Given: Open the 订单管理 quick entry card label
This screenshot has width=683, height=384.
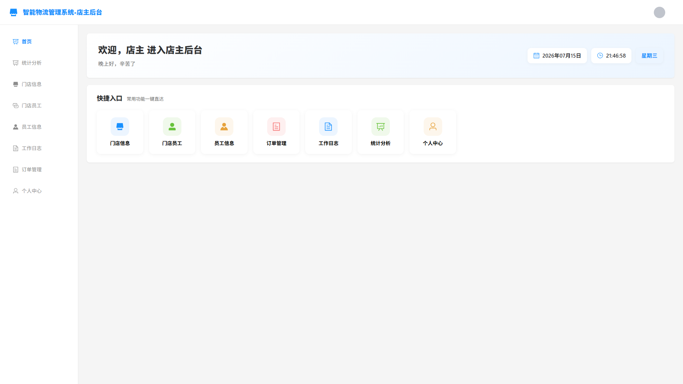Looking at the screenshot, I should coord(276,143).
